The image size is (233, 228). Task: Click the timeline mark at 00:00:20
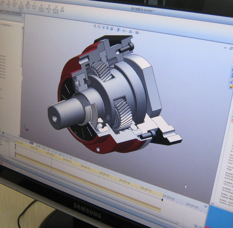pos(85,168)
